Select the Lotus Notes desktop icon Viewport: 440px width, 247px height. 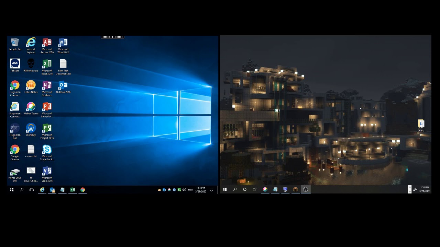[31, 87]
